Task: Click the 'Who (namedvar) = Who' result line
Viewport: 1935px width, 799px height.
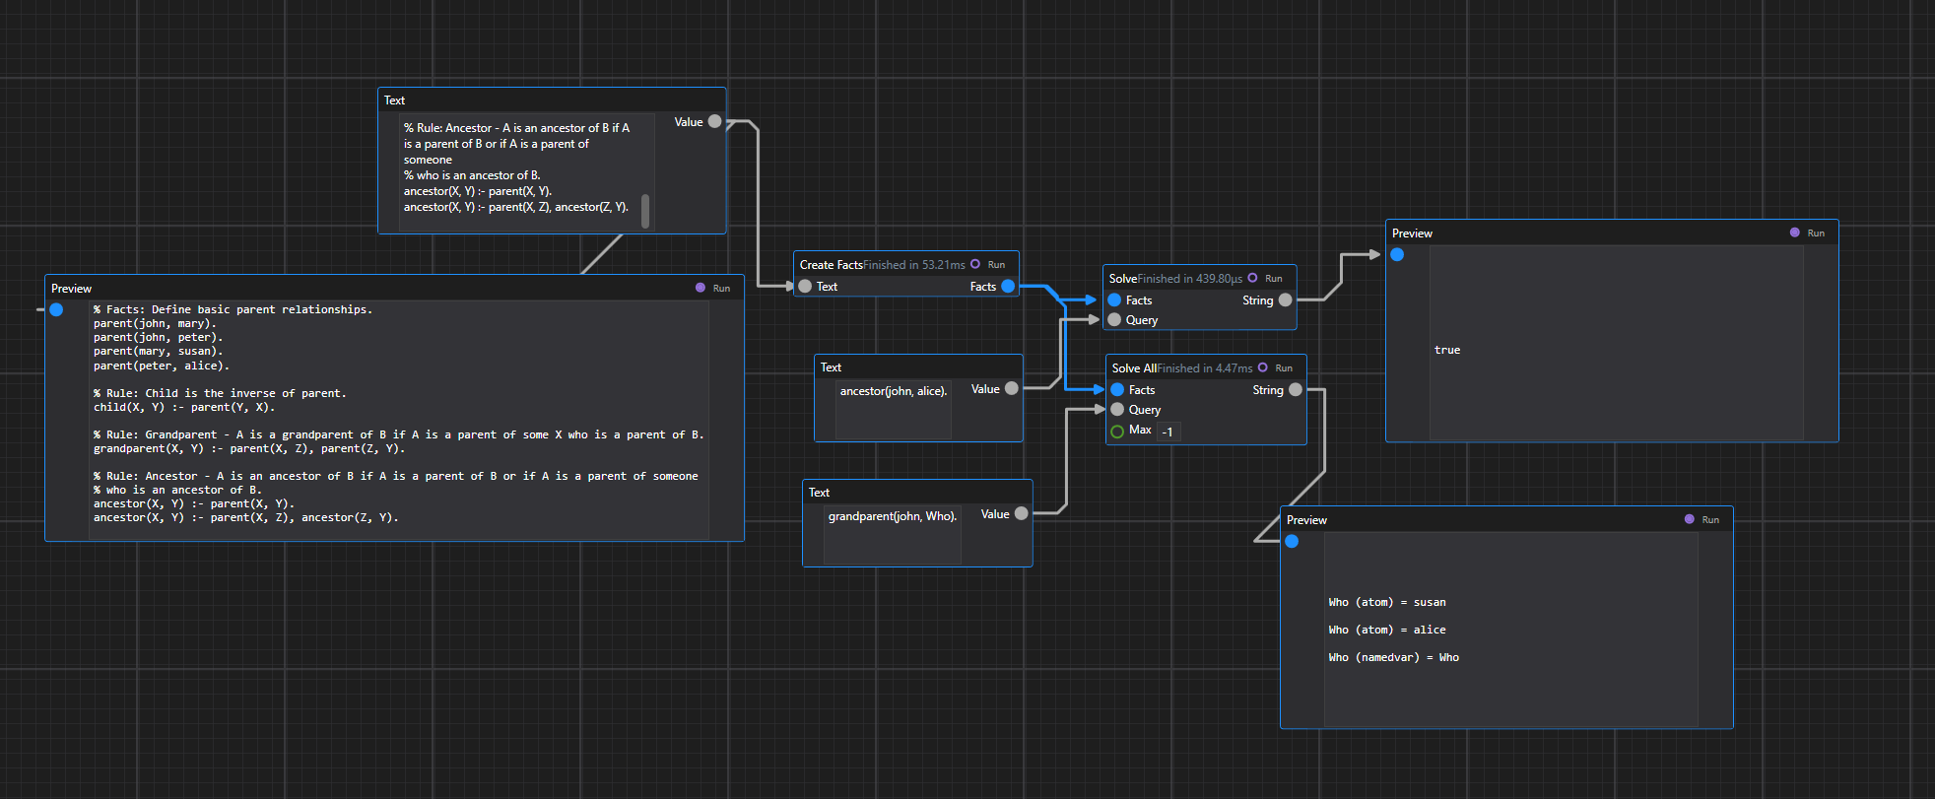Action: point(1394,657)
